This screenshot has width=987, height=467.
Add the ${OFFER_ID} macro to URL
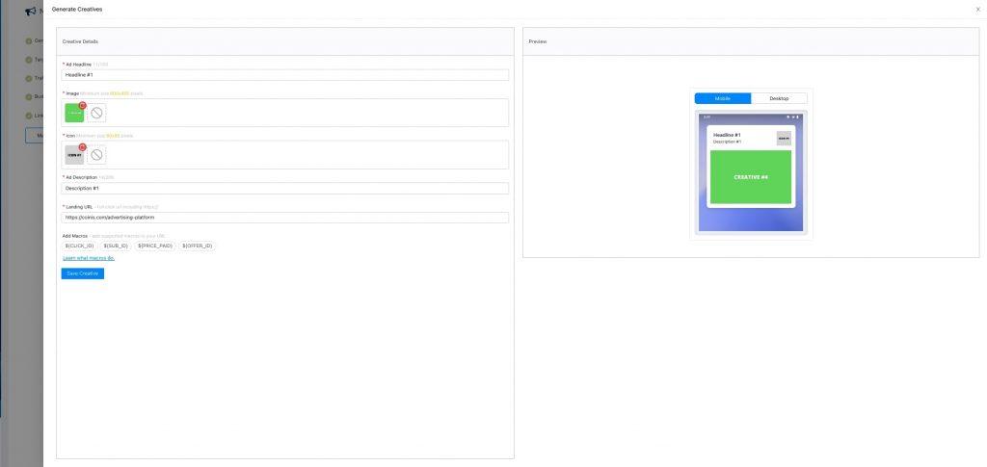tap(199, 246)
